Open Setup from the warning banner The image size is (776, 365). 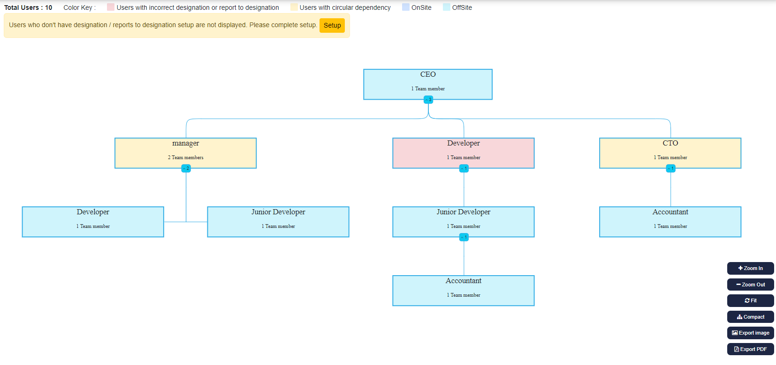coord(332,25)
